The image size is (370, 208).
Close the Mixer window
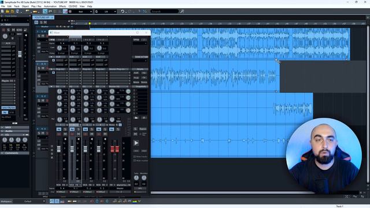(146, 32)
